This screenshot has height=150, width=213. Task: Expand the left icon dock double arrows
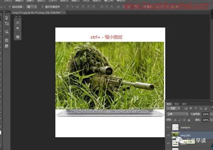click(x=4, y=12)
